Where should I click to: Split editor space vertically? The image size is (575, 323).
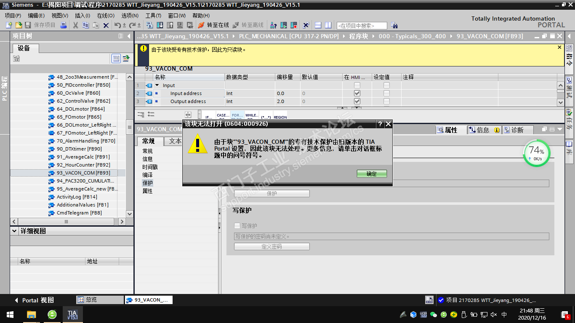tap(328, 25)
